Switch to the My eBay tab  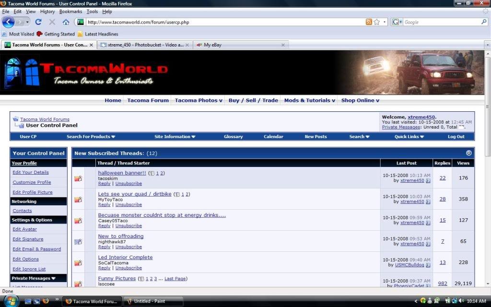[241, 45]
